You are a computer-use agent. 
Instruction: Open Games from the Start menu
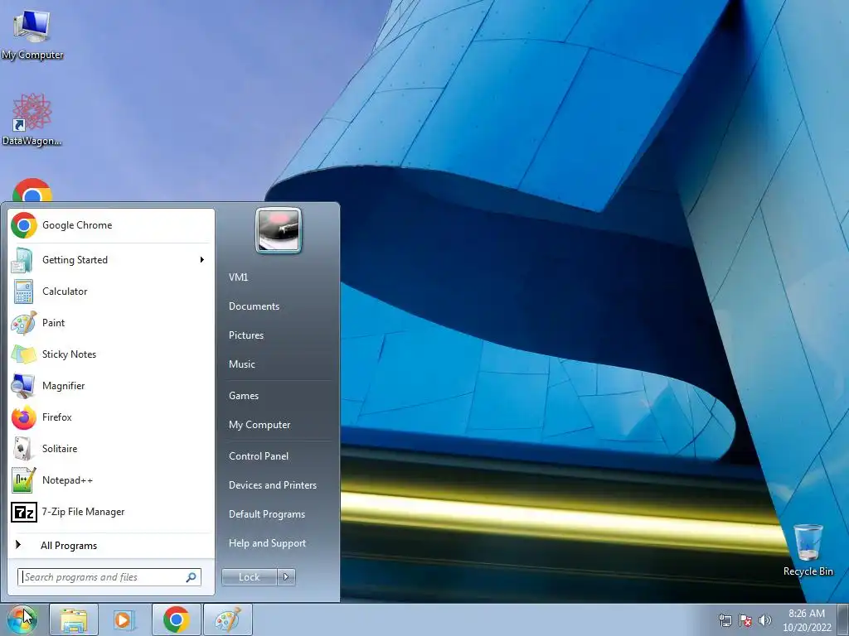pos(244,396)
